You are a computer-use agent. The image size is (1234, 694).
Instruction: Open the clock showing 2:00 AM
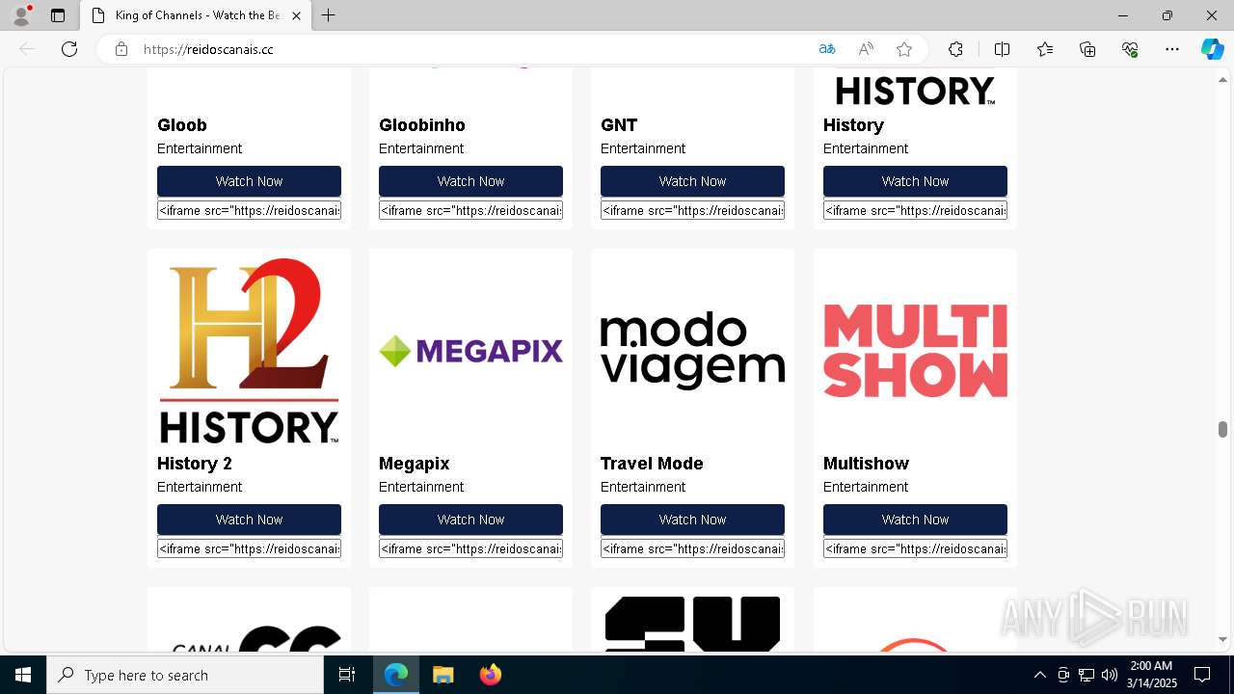click(x=1152, y=675)
